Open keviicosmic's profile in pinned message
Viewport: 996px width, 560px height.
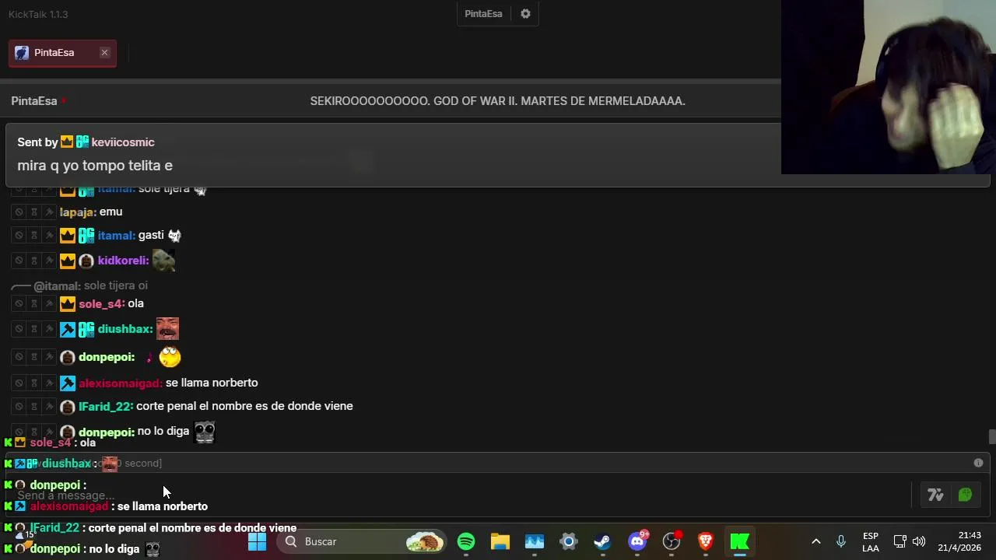point(123,142)
